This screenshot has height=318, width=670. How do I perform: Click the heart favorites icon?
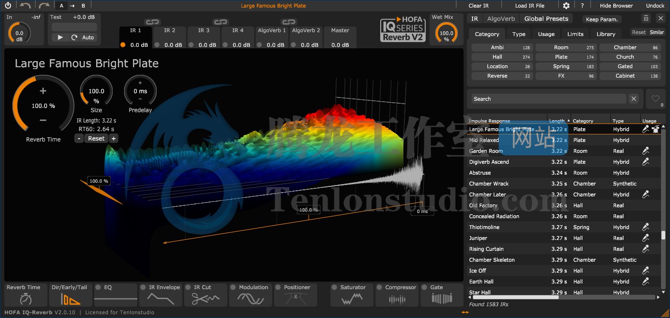655,99
